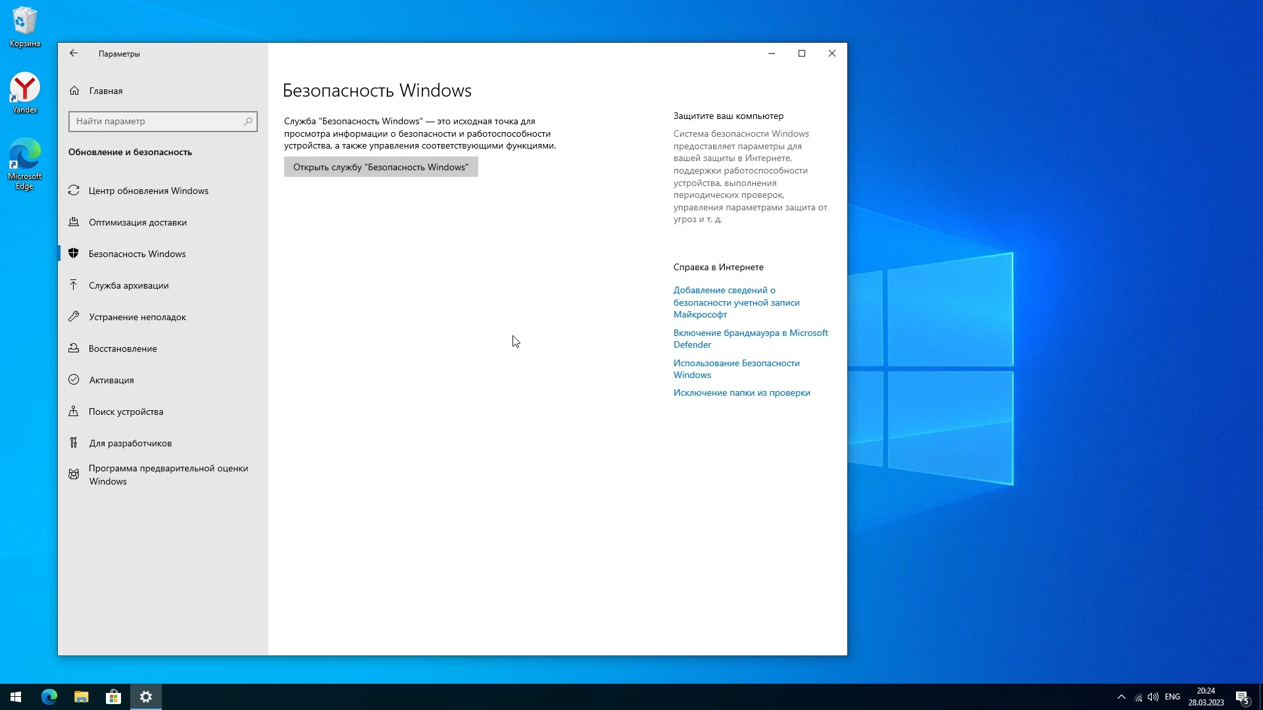The image size is (1263, 710).
Task: Click the back arrow in Settings header
Action: (74, 54)
